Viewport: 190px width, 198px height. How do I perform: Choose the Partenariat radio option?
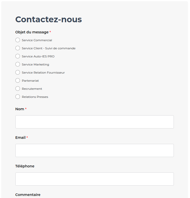pyautogui.click(x=18, y=80)
